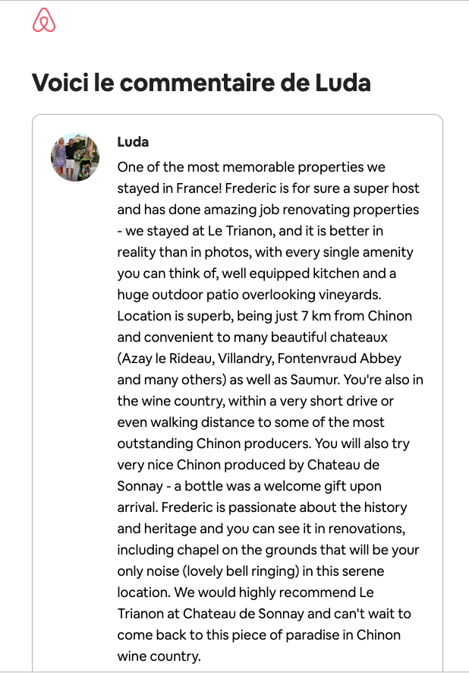469x673 pixels.
Task: Open Luda's round profile photo
Action: pos(75,157)
